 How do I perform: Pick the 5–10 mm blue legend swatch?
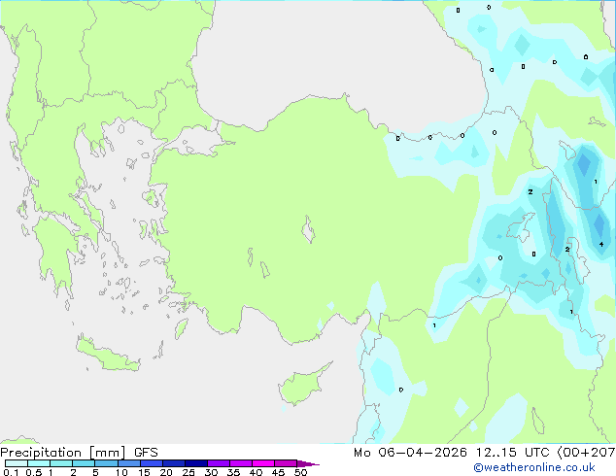tap(106, 463)
